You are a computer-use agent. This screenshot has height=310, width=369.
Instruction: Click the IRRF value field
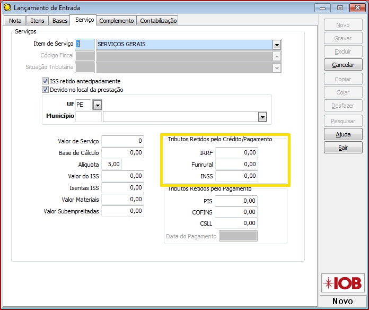click(x=236, y=153)
